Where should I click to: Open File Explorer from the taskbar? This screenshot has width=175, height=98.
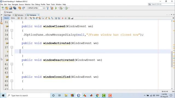pyautogui.click(x=66, y=96)
